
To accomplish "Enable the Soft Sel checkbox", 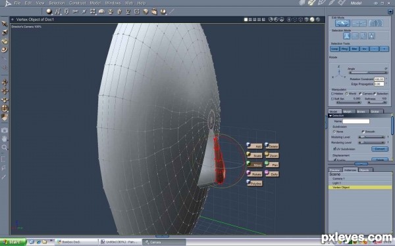I will coord(332,98).
